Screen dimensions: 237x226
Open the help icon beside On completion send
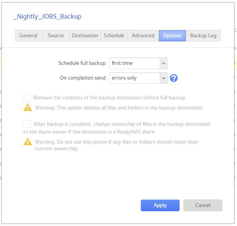click(174, 78)
